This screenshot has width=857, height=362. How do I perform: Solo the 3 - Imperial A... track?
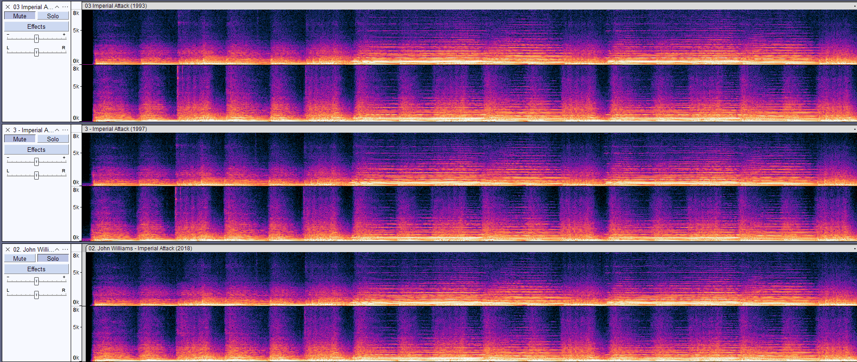click(x=53, y=139)
